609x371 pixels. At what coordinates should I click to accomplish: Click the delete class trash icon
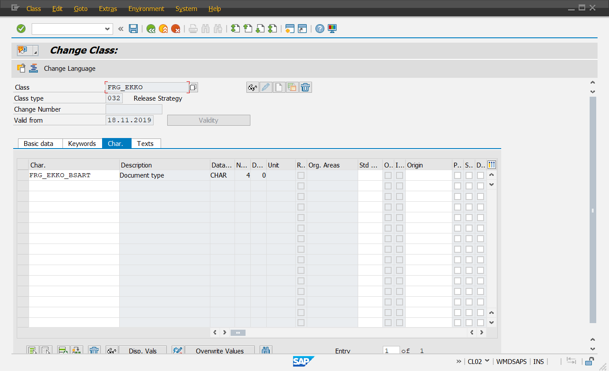305,87
